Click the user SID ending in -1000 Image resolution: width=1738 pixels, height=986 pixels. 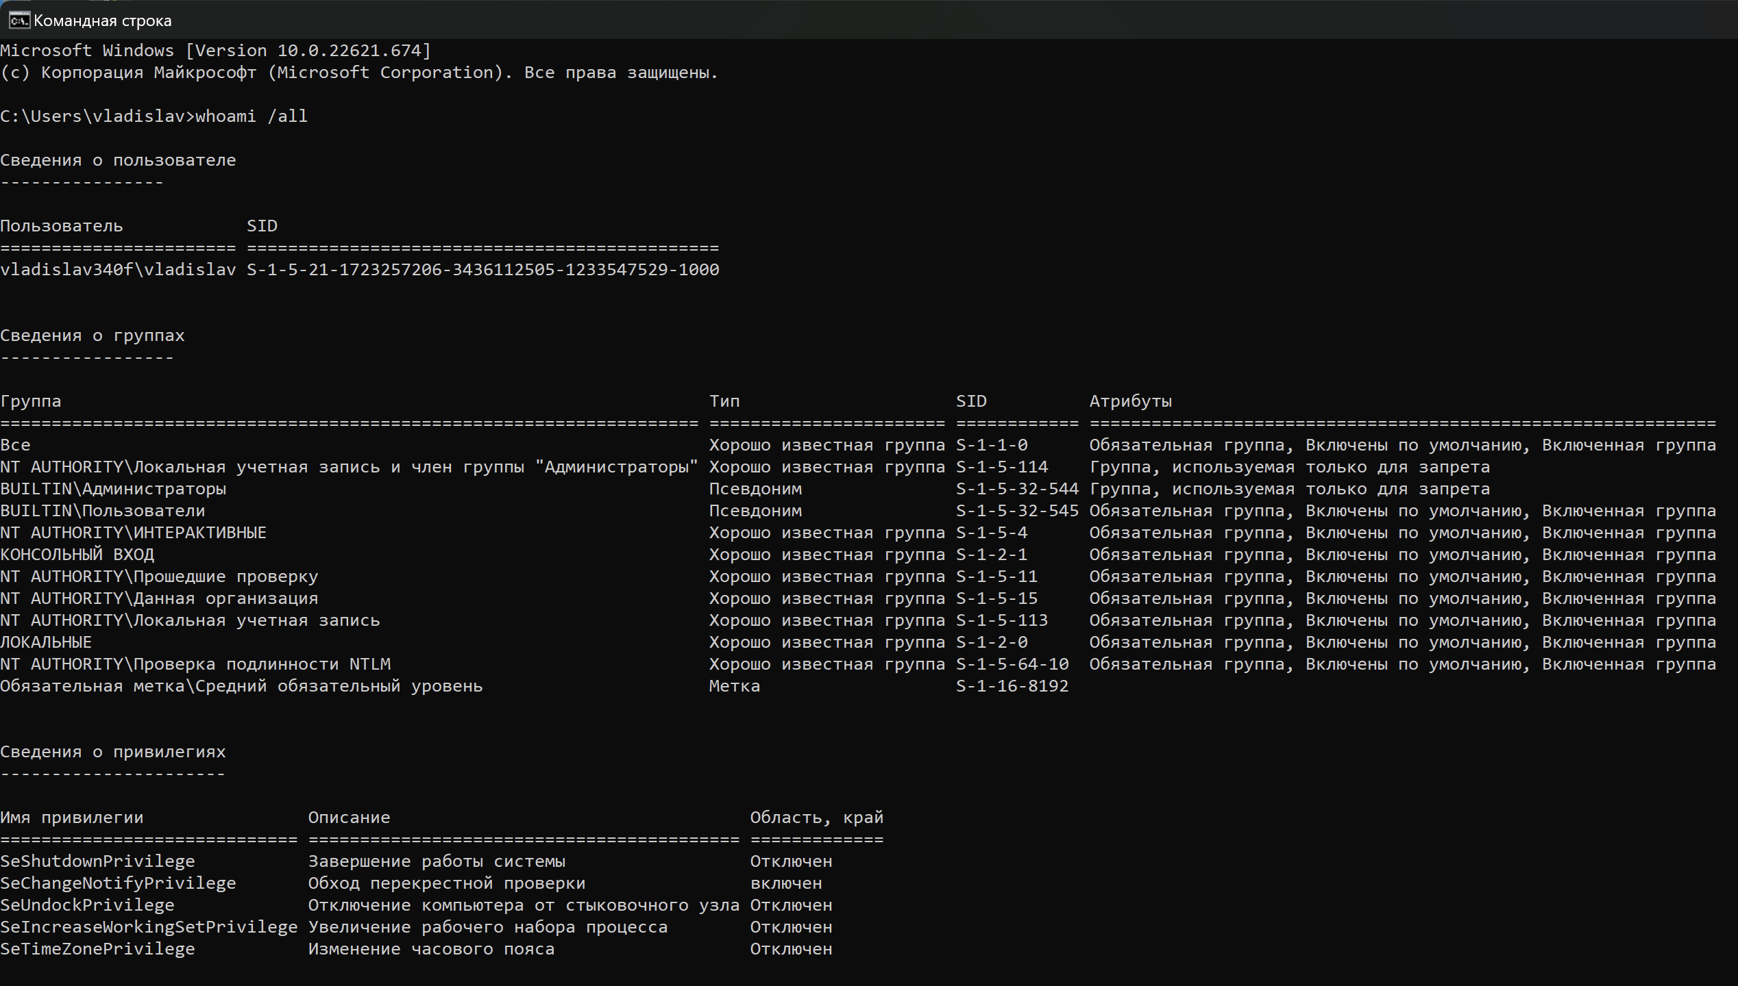pyautogui.click(x=482, y=270)
